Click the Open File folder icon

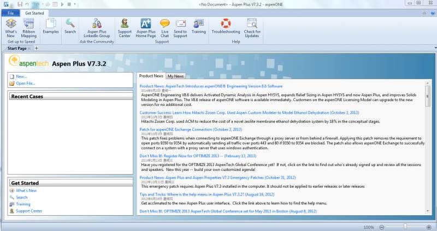click(11, 84)
